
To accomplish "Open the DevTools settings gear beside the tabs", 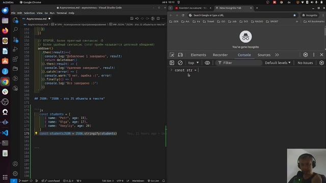I will tap(306, 55).
